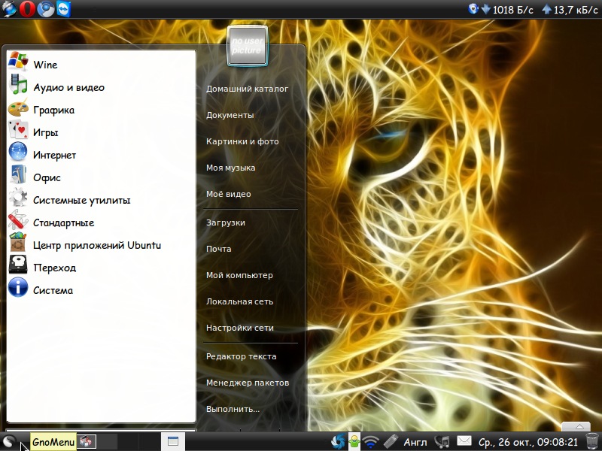This screenshot has height=451, width=602.
Task: Click Выполнить... to run a command
Action: 233,409
